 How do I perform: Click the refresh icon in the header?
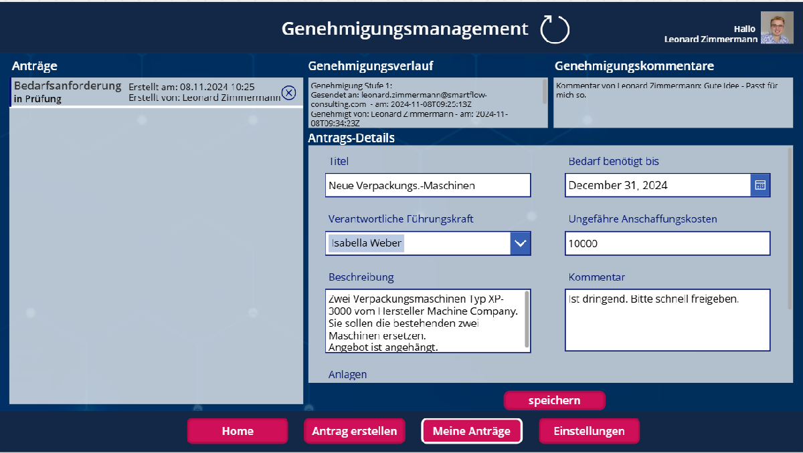[555, 29]
